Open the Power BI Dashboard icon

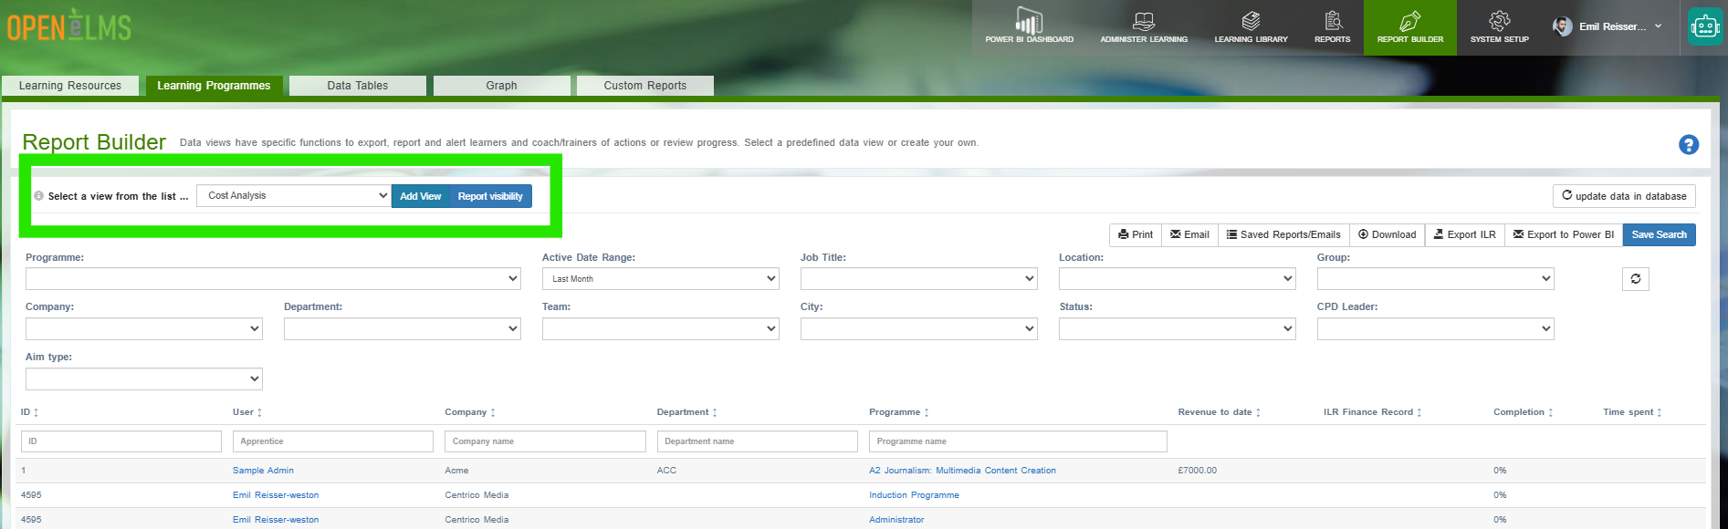click(1029, 26)
